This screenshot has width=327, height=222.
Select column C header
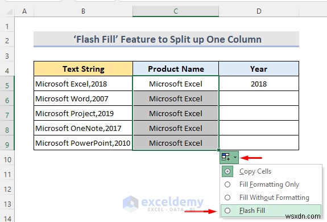coord(176,11)
